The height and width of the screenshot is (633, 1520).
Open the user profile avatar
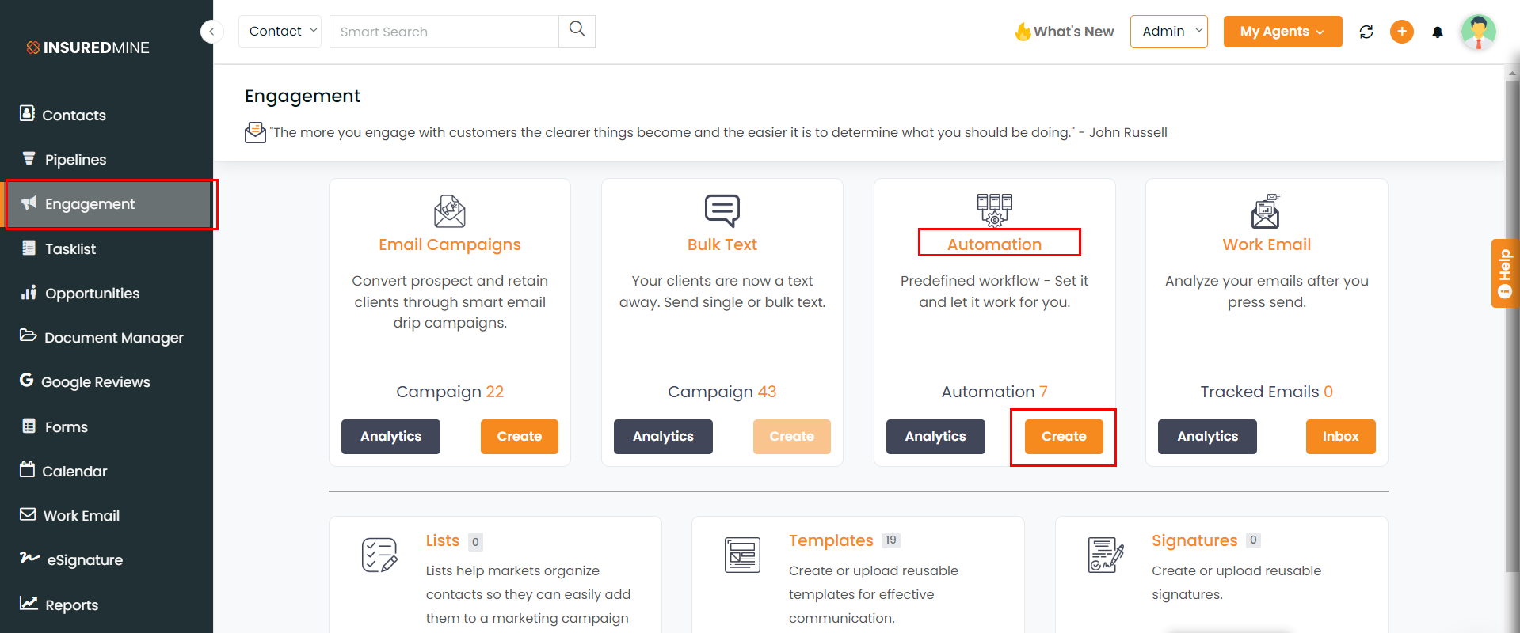(x=1478, y=32)
